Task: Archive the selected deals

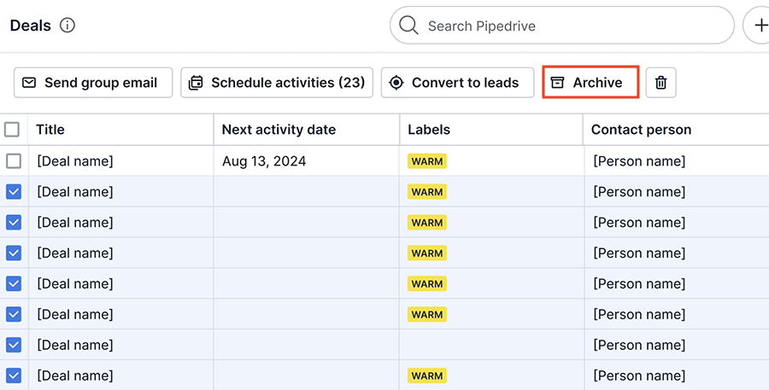Action: (x=590, y=83)
